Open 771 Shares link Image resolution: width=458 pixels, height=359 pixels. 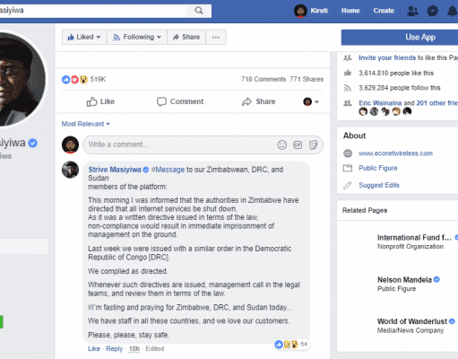point(307,79)
